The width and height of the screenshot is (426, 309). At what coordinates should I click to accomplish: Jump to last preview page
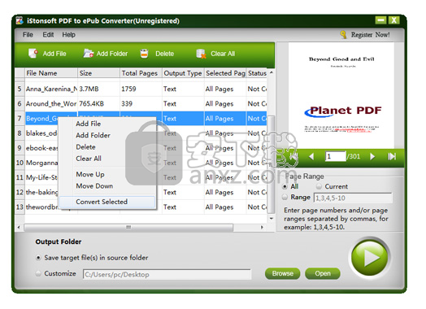tap(392, 157)
